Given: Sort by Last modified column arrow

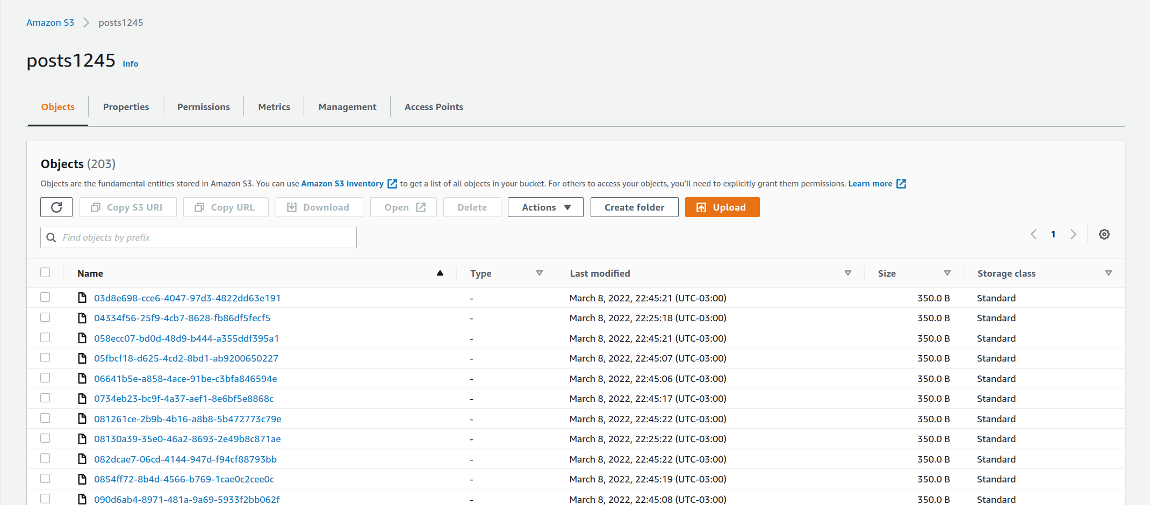Looking at the screenshot, I should (x=848, y=273).
